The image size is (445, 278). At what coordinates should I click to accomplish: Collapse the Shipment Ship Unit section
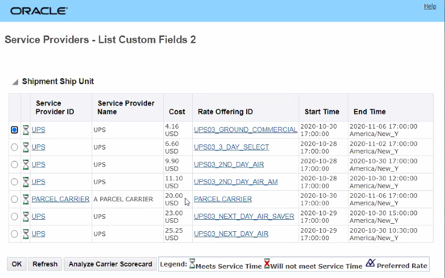pyautogui.click(x=15, y=82)
